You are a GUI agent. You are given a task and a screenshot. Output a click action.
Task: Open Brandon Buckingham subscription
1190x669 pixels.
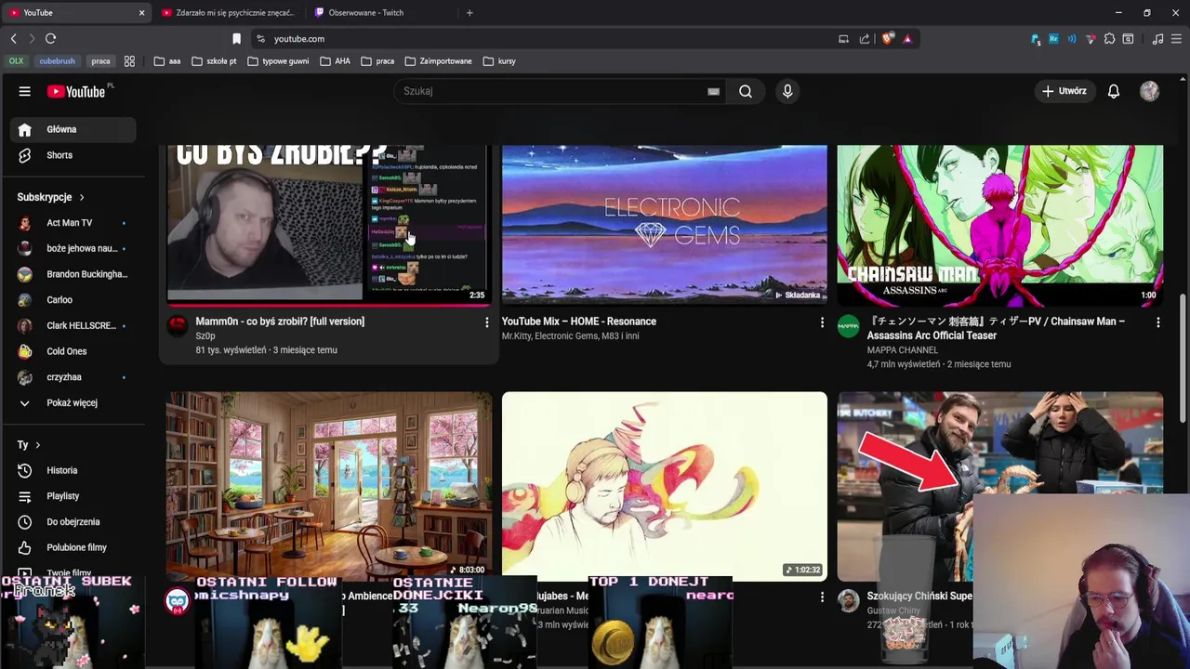[74, 274]
